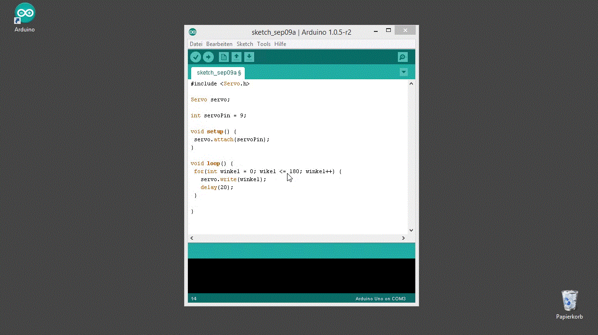Screen dimensions: 598x335
Task: Click the horizontal scrollbar left arrow
Action: (192, 238)
